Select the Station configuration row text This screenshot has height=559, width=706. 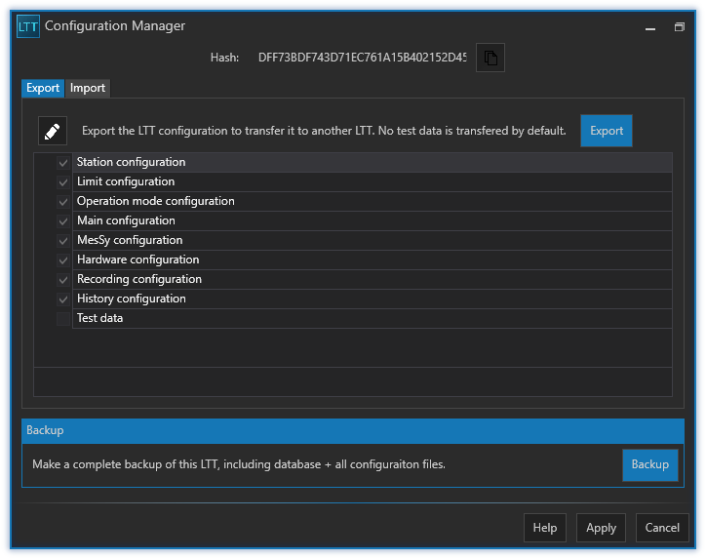(x=131, y=162)
